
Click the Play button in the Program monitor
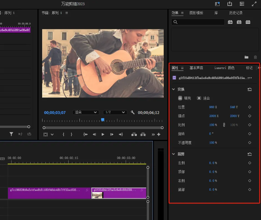pyautogui.click(x=103, y=134)
